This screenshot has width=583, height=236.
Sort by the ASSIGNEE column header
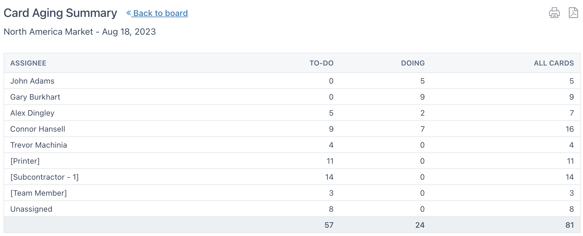click(x=28, y=63)
